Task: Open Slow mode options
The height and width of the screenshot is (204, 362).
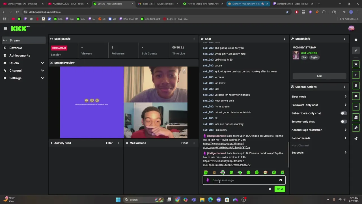Action: point(319,97)
